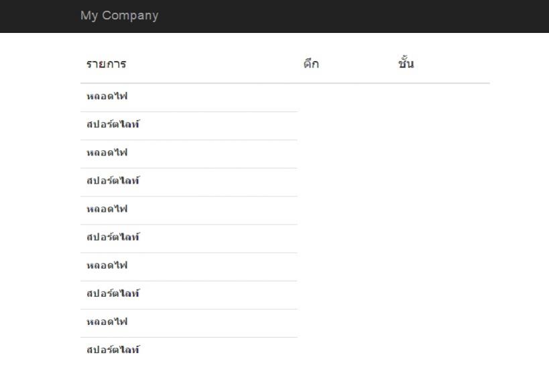Select the first สปอร์ตไลท์ row
The height and width of the screenshot is (388, 549).
(189, 126)
